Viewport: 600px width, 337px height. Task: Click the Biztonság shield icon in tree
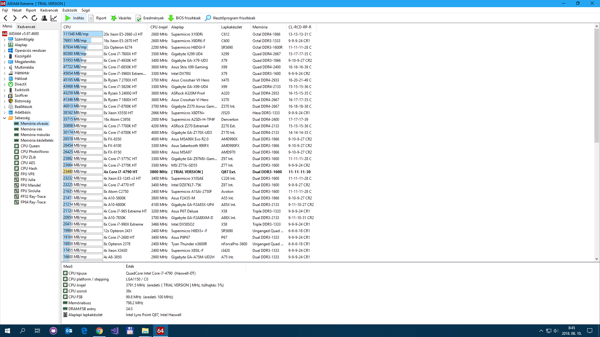11,101
